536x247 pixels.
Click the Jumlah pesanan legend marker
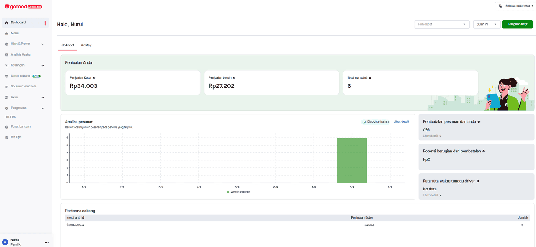coord(228,192)
